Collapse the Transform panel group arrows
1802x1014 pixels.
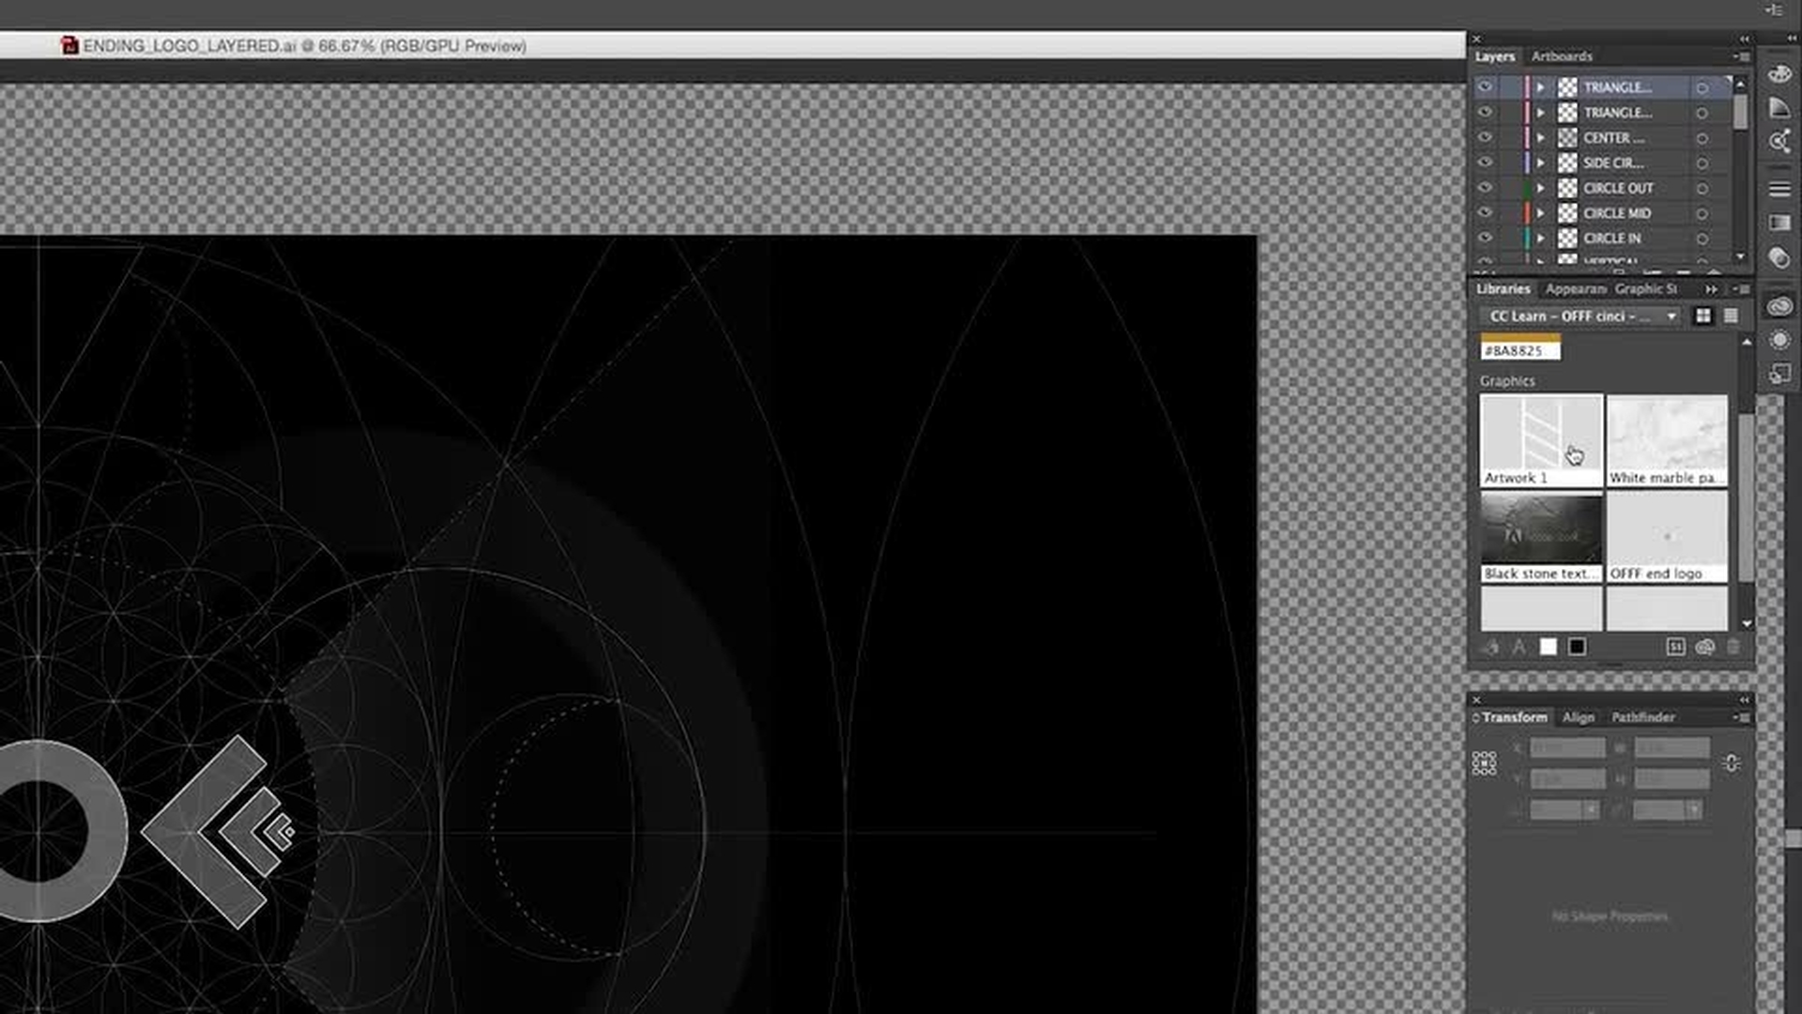1745,700
